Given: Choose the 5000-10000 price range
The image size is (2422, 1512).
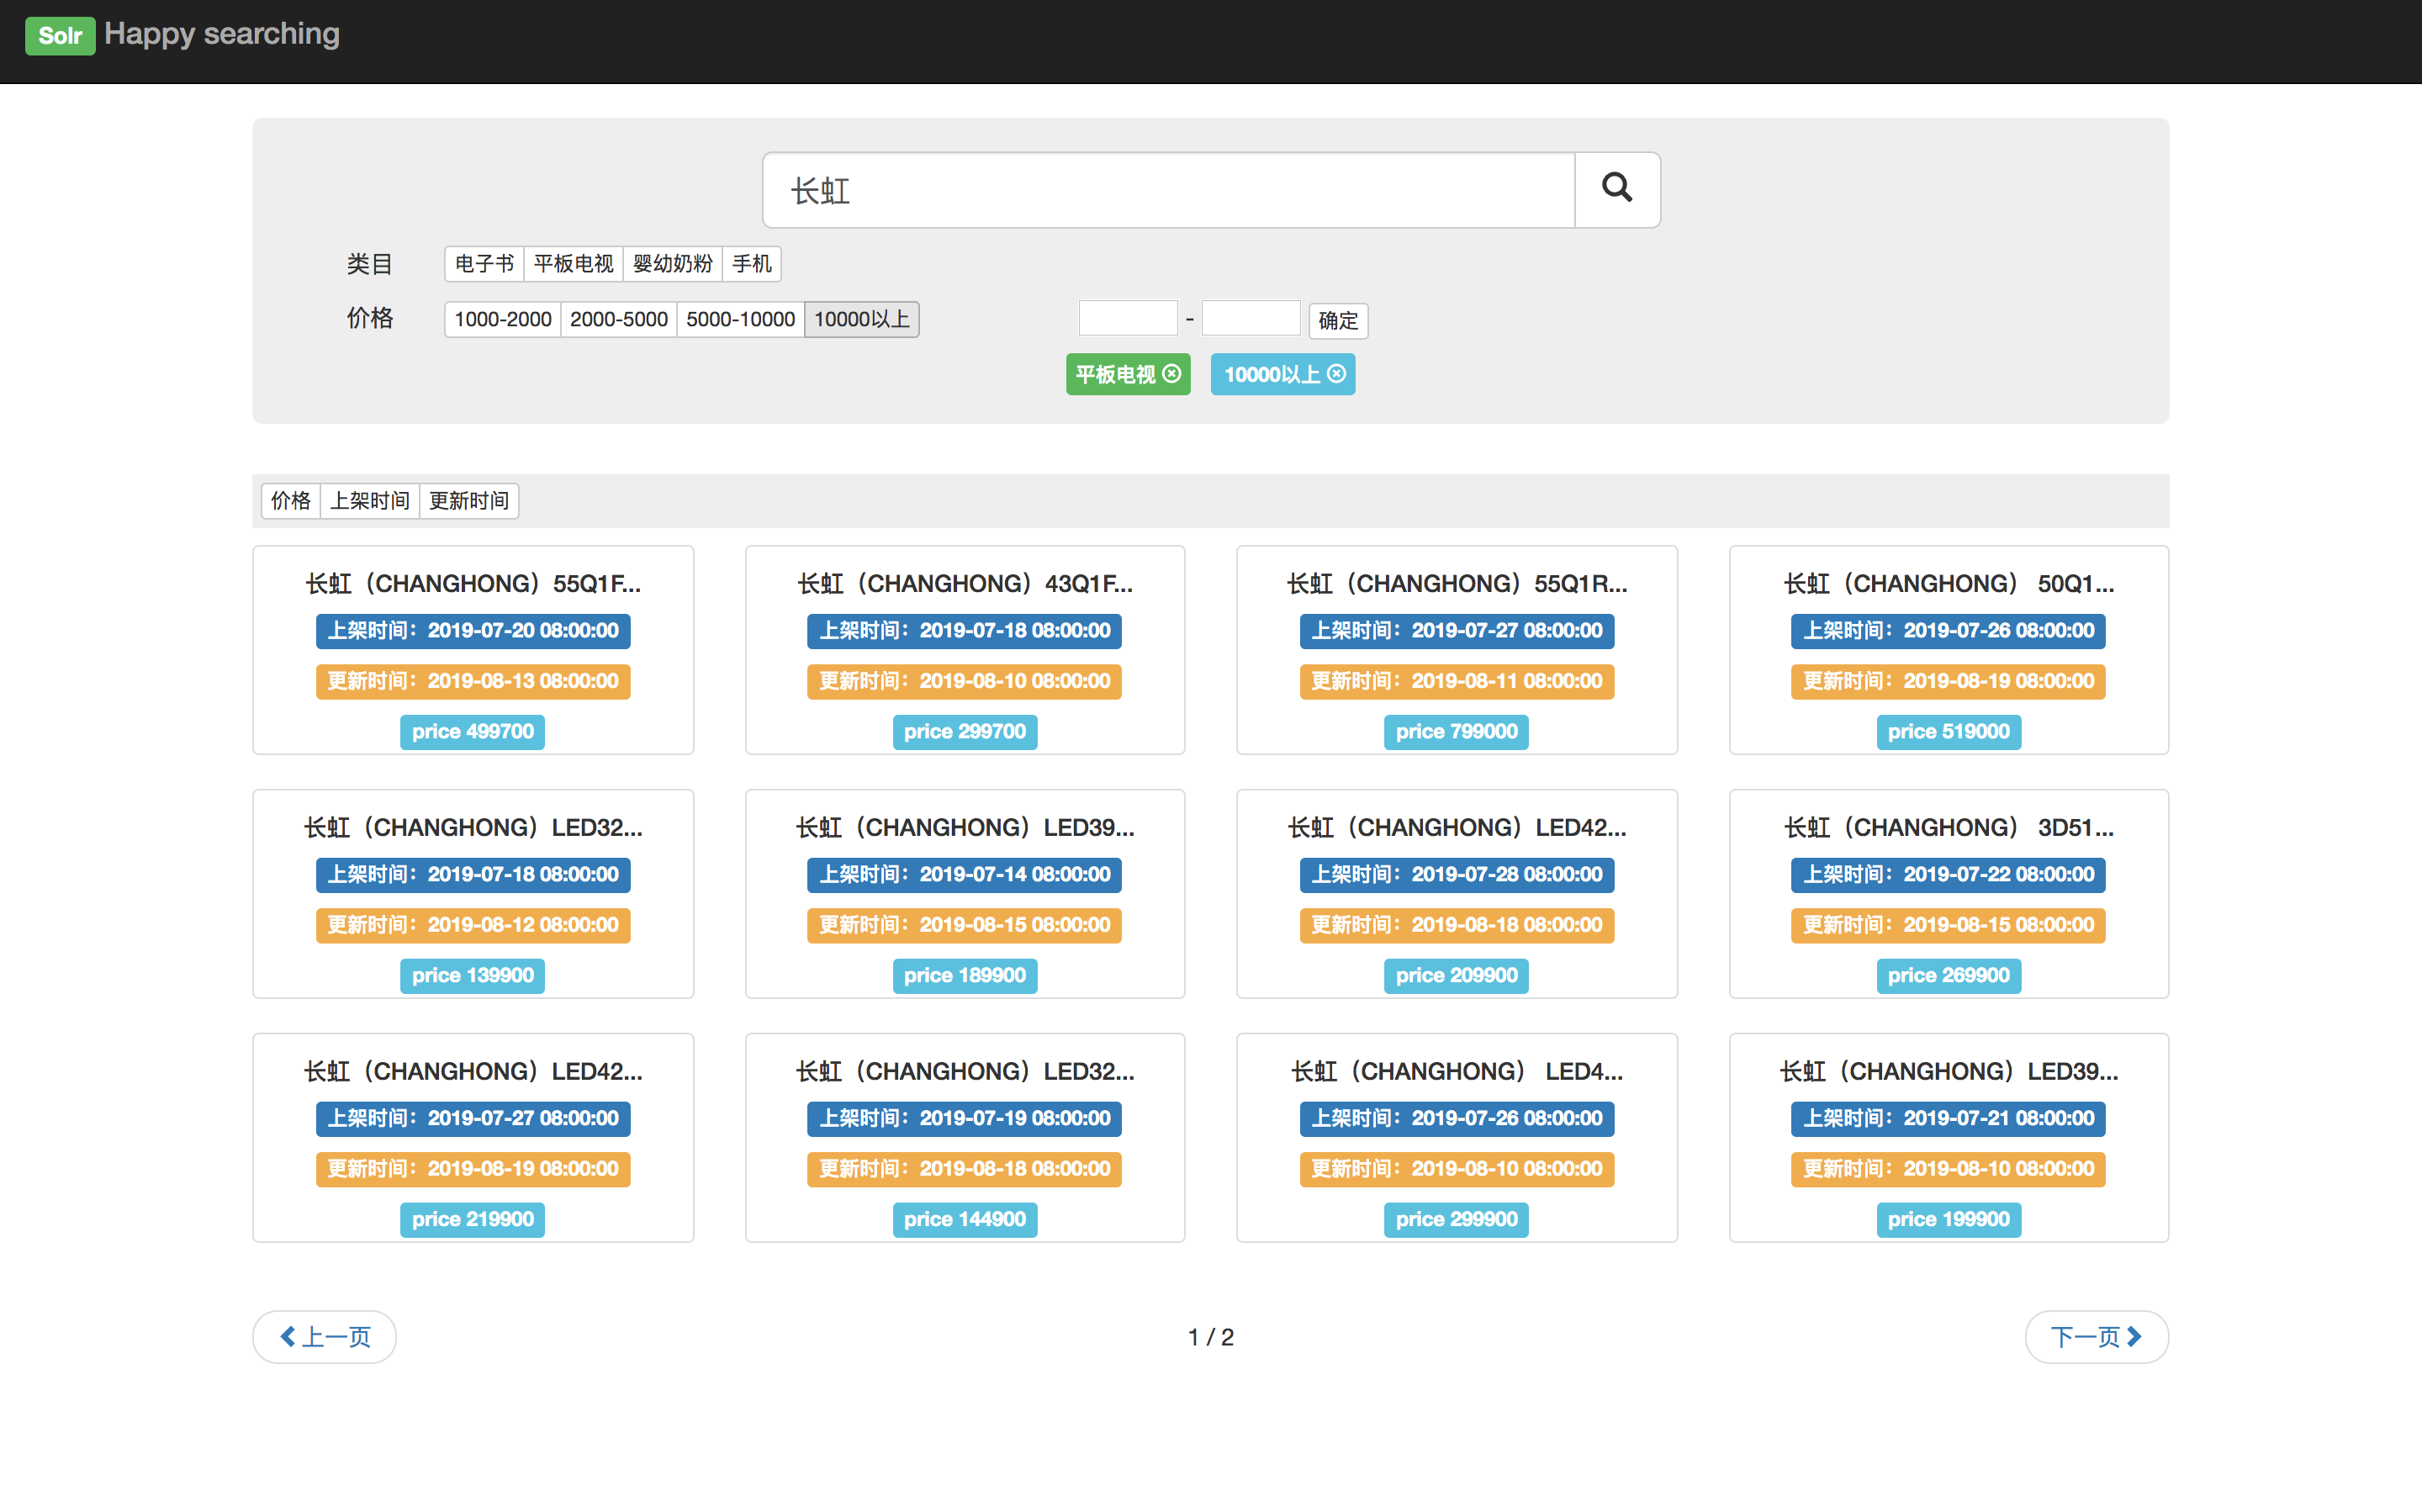Looking at the screenshot, I should (740, 319).
